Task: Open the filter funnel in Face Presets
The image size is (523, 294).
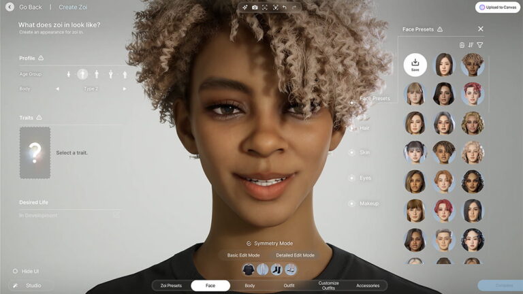Action: click(480, 45)
